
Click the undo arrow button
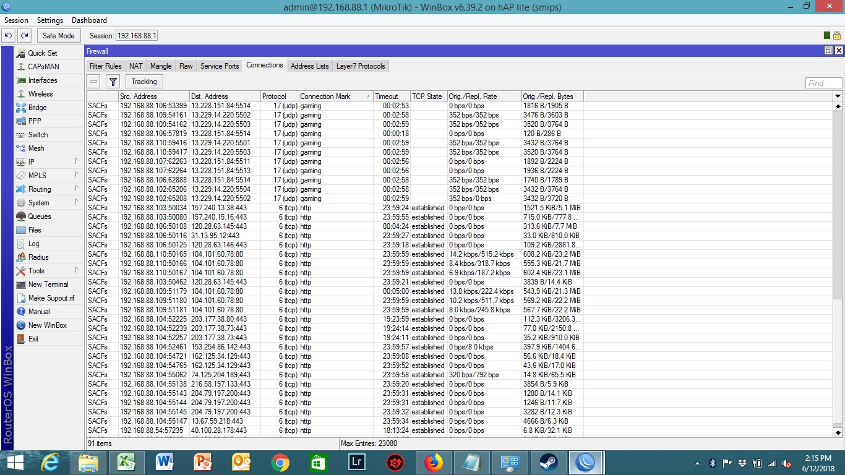(9, 36)
